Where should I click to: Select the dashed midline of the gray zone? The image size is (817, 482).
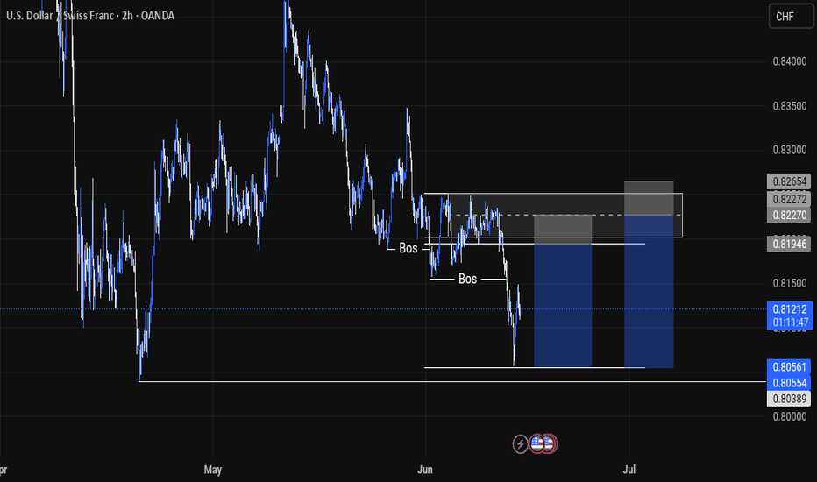[567, 215]
